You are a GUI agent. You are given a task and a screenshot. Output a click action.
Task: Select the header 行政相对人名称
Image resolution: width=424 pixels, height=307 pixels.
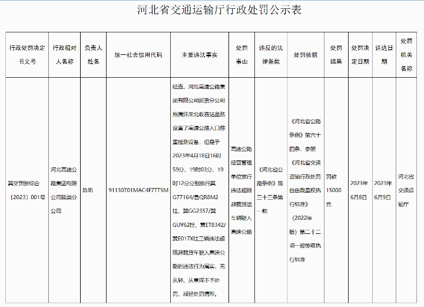[x=65, y=55]
